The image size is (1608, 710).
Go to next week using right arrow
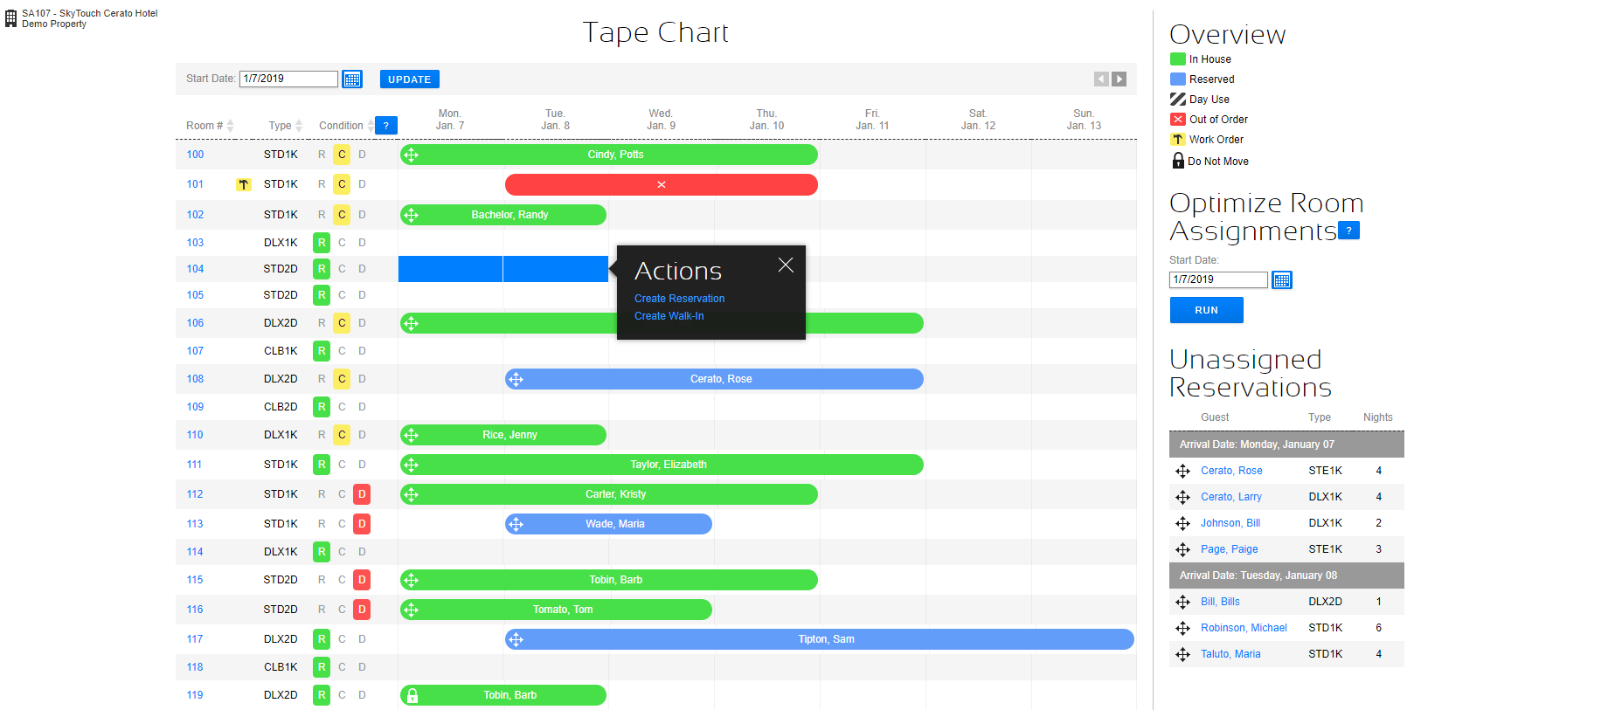pyautogui.click(x=1119, y=79)
